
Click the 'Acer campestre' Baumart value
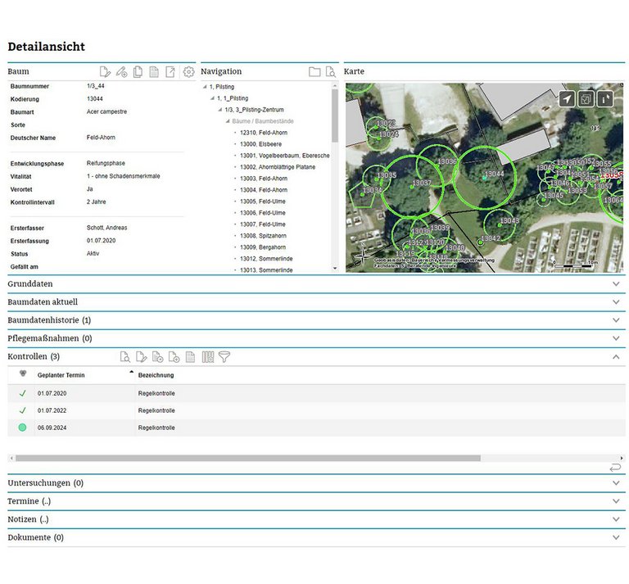click(x=106, y=111)
